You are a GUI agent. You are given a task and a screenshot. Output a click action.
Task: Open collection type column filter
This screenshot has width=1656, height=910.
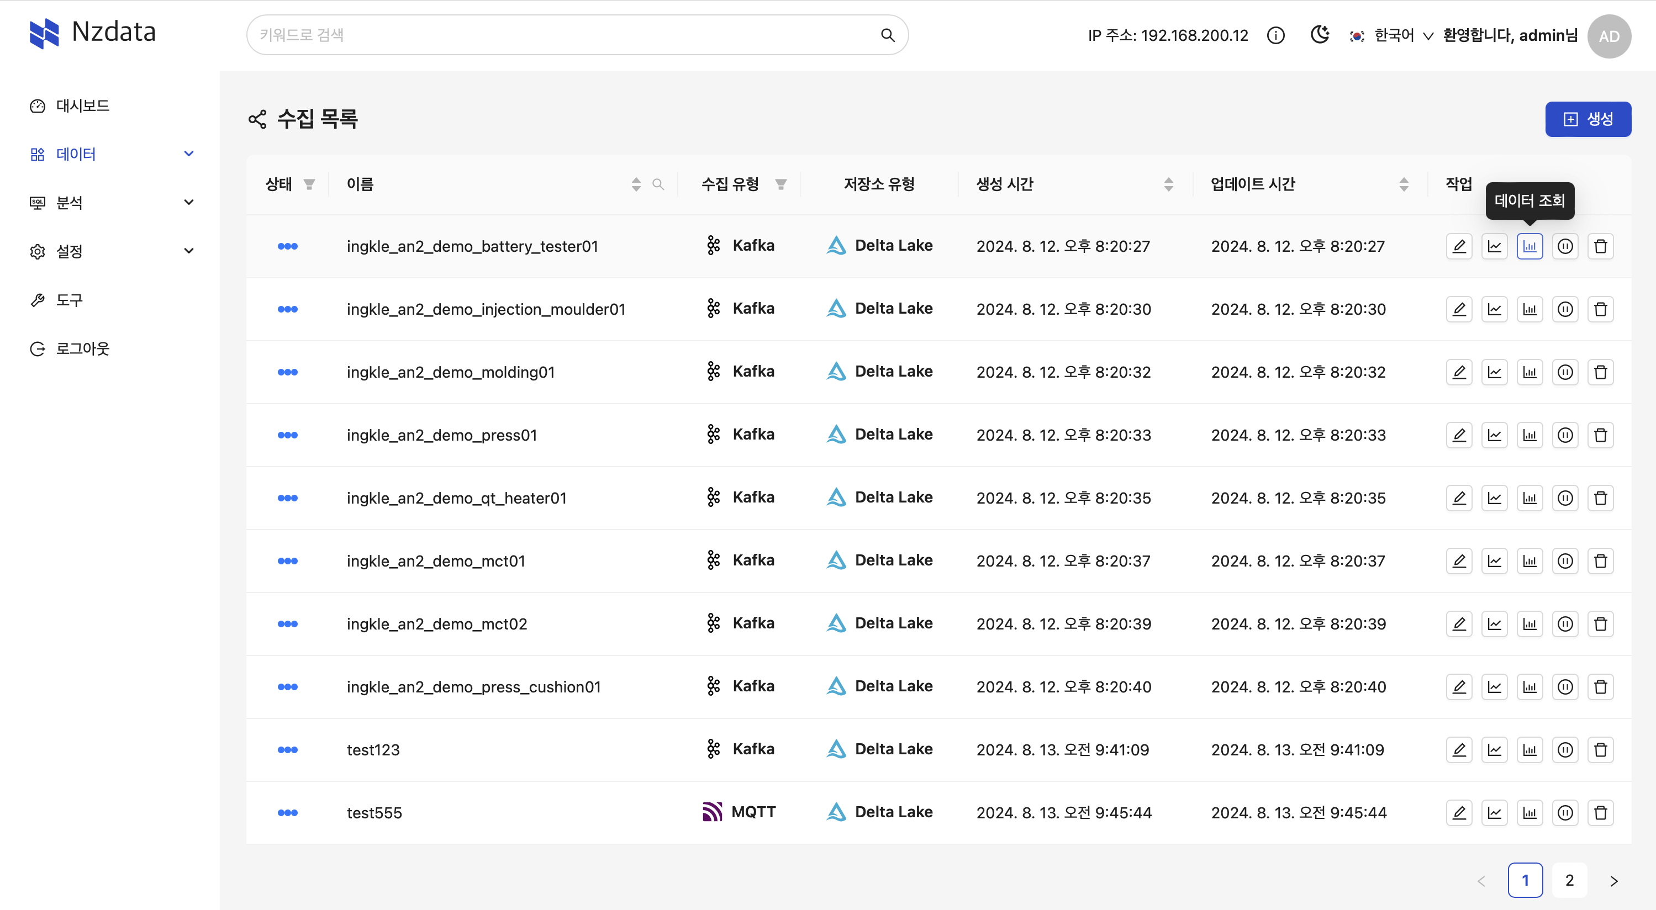tap(781, 184)
